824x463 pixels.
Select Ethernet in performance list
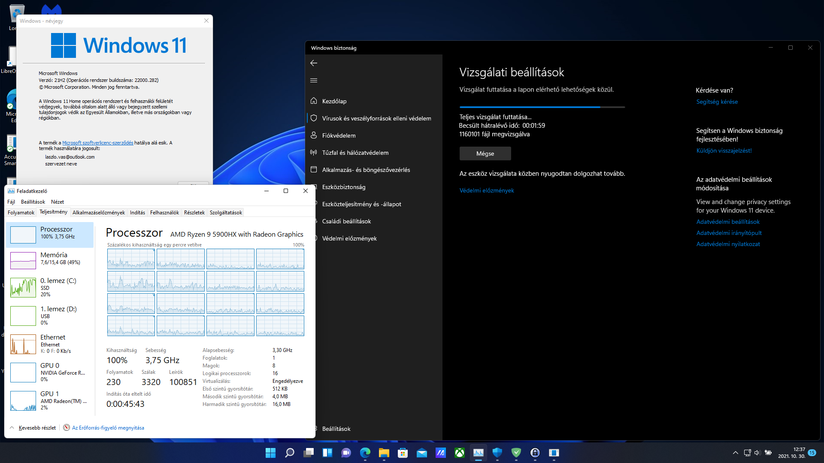50,344
